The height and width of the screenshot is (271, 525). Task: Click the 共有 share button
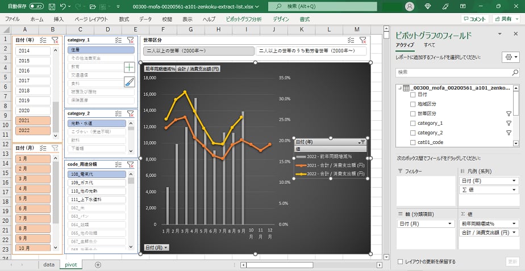coord(505,19)
